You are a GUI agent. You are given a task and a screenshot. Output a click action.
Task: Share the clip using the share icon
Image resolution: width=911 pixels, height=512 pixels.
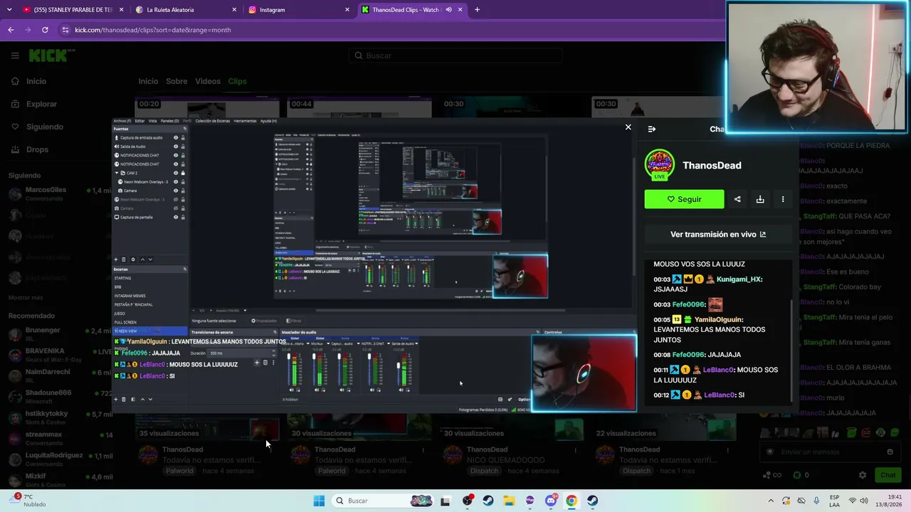coord(737,199)
